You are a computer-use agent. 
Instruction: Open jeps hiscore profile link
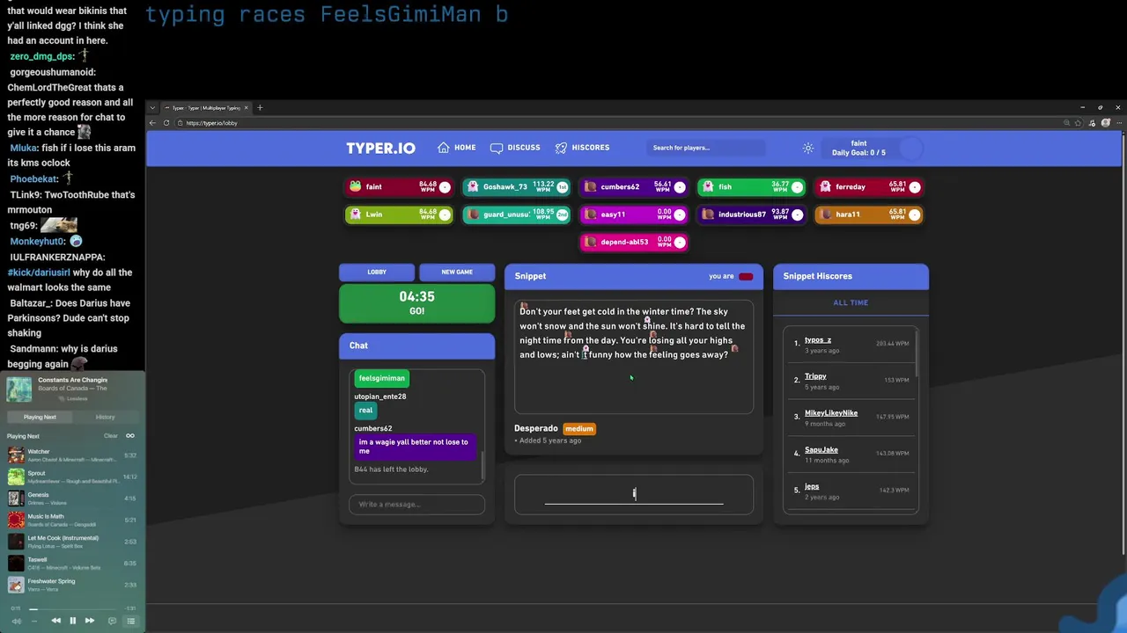coord(812,486)
